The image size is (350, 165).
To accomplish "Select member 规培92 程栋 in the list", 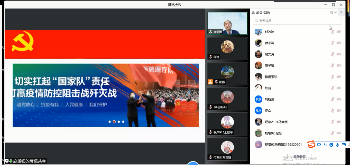I will (298, 133).
